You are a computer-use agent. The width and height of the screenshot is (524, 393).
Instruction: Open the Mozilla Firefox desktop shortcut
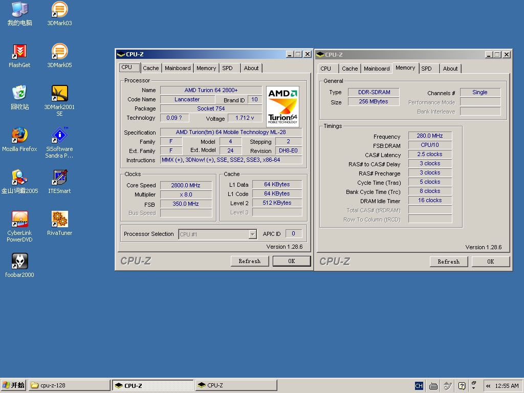pos(20,140)
